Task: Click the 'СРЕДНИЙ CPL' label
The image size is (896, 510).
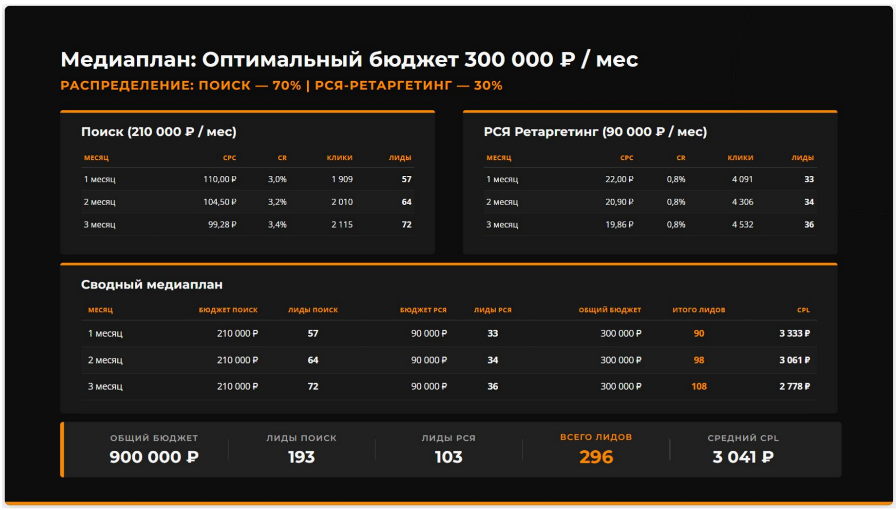Action: coord(743,438)
